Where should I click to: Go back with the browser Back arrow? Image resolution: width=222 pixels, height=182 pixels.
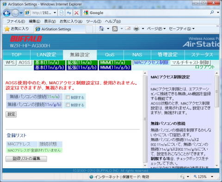point(6,13)
